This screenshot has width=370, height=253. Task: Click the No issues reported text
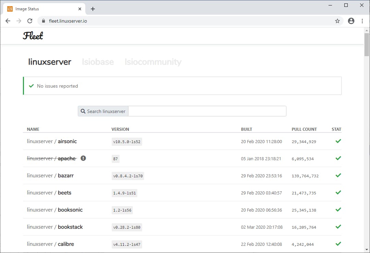pos(57,86)
